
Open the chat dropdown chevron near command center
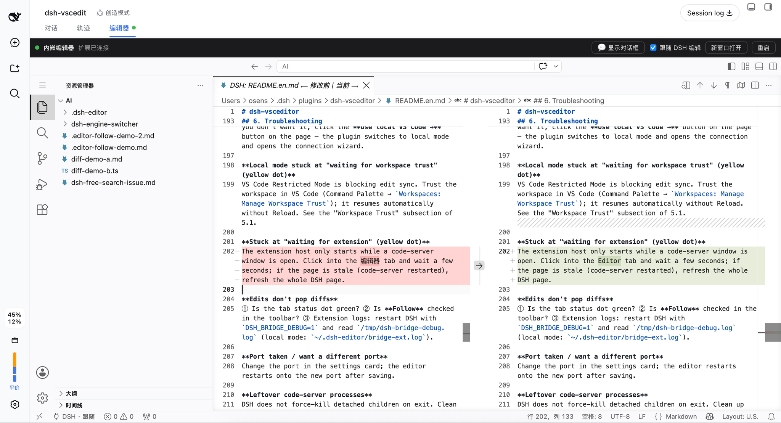click(x=556, y=66)
